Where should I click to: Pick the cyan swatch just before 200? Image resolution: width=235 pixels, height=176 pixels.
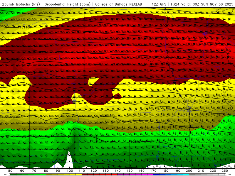pos(186,175)
